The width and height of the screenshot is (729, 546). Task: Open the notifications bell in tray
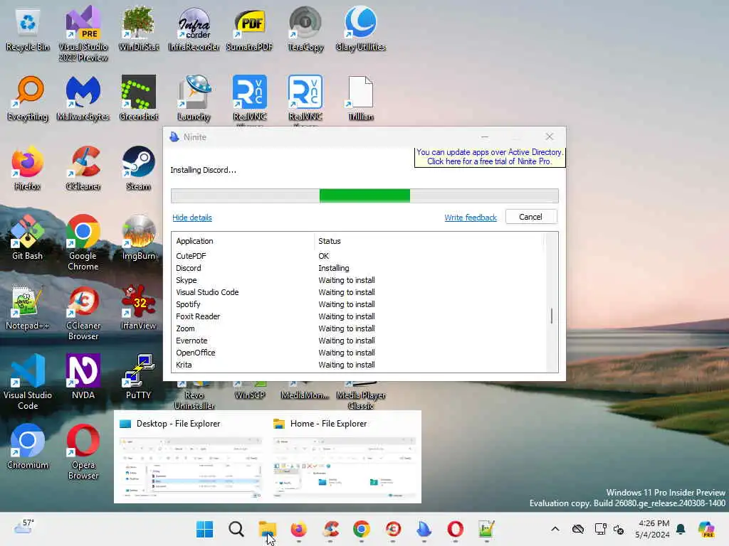681,529
